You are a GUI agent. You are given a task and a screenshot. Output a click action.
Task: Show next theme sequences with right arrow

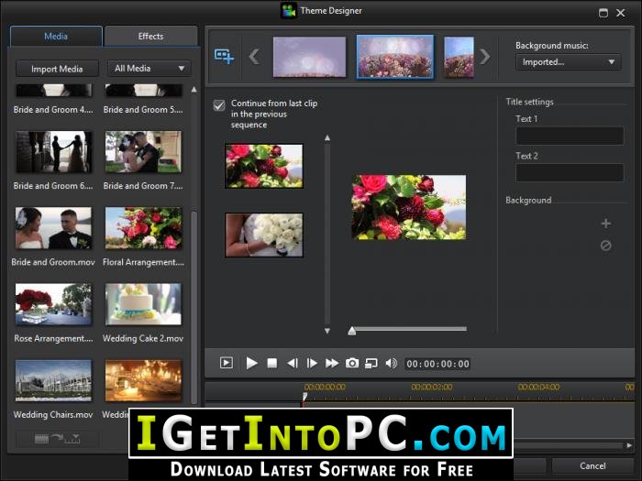[485, 57]
